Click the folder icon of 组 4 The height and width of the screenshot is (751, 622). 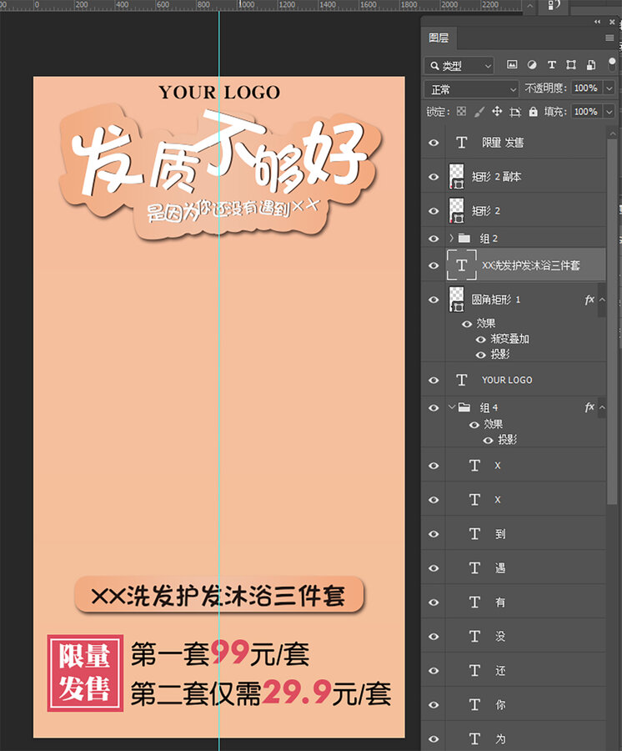(464, 407)
